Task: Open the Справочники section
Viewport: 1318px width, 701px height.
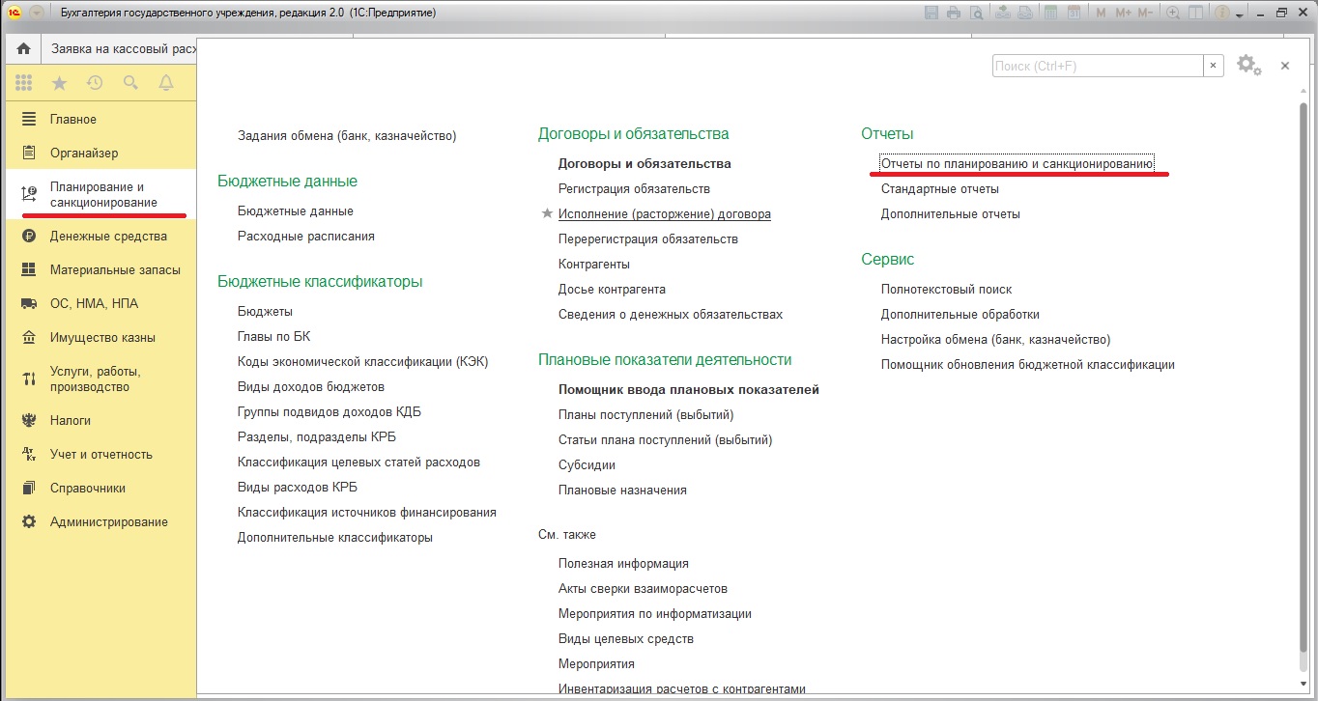Action: click(99, 489)
